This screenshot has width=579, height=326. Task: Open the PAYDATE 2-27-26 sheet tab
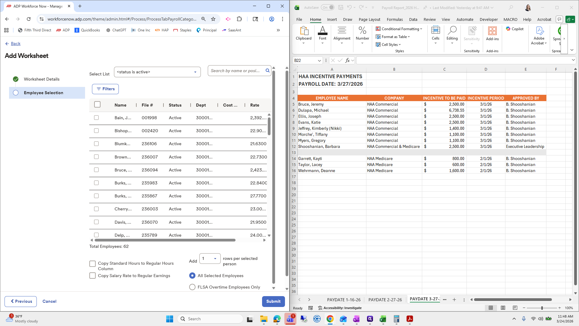(x=385, y=300)
